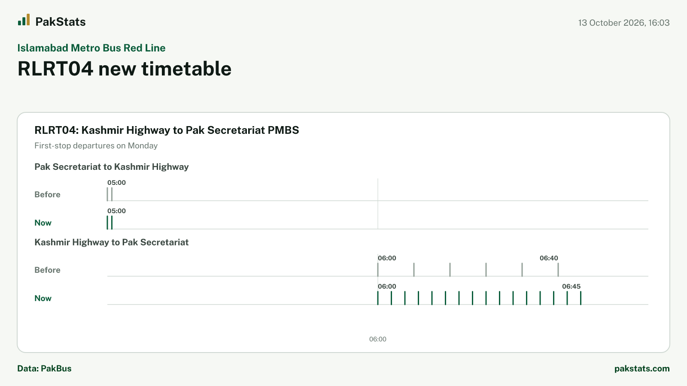Click the Now label in Pak Secretariat to Kashmir Highway
This screenshot has width=687, height=386.
43,223
